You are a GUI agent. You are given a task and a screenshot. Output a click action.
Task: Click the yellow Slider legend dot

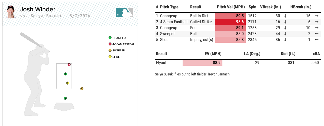click(110, 57)
